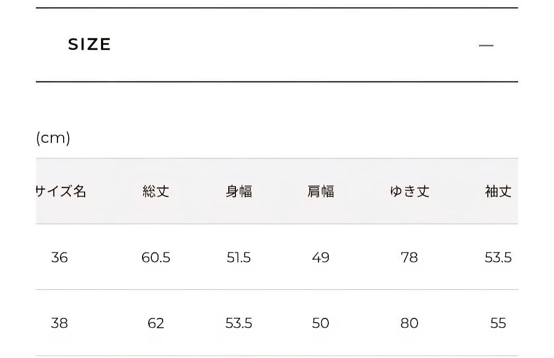Click the 袖丈 column header
This screenshot has height=358, width=554.
[498, 191]
